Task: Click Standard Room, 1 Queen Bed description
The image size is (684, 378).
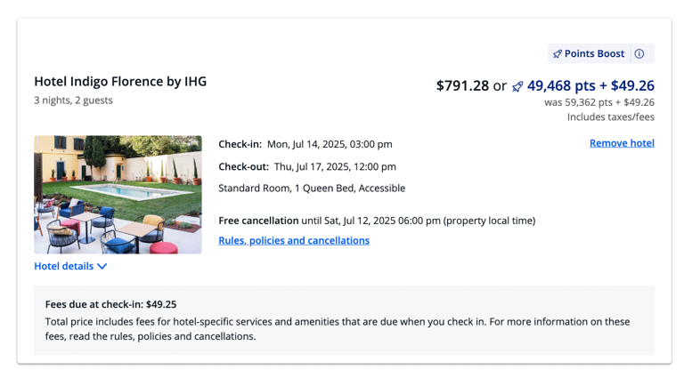Action: [312, 189]
